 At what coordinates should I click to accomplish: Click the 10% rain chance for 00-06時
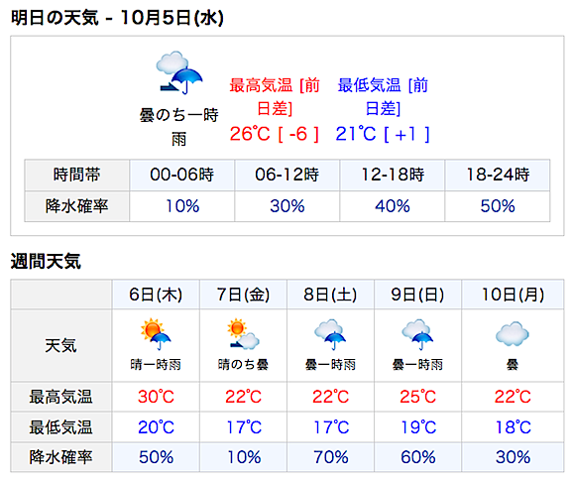(x=182, y=206)
